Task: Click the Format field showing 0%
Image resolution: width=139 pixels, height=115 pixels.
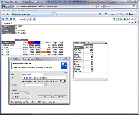Action: (x=32, y=85)
